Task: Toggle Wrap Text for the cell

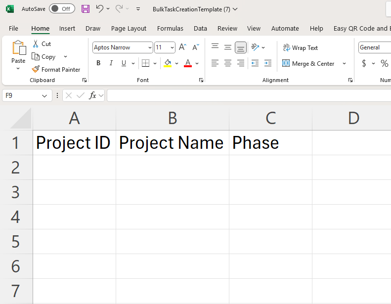Action: [x=300, y=48]
